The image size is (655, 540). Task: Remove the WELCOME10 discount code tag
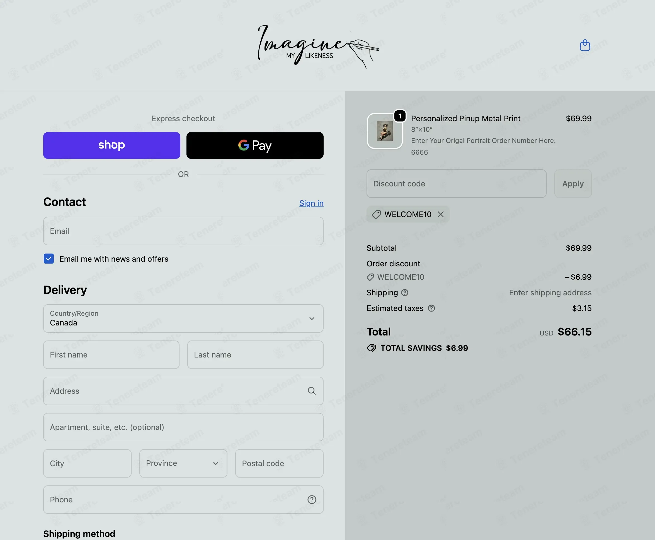point(441,214)
